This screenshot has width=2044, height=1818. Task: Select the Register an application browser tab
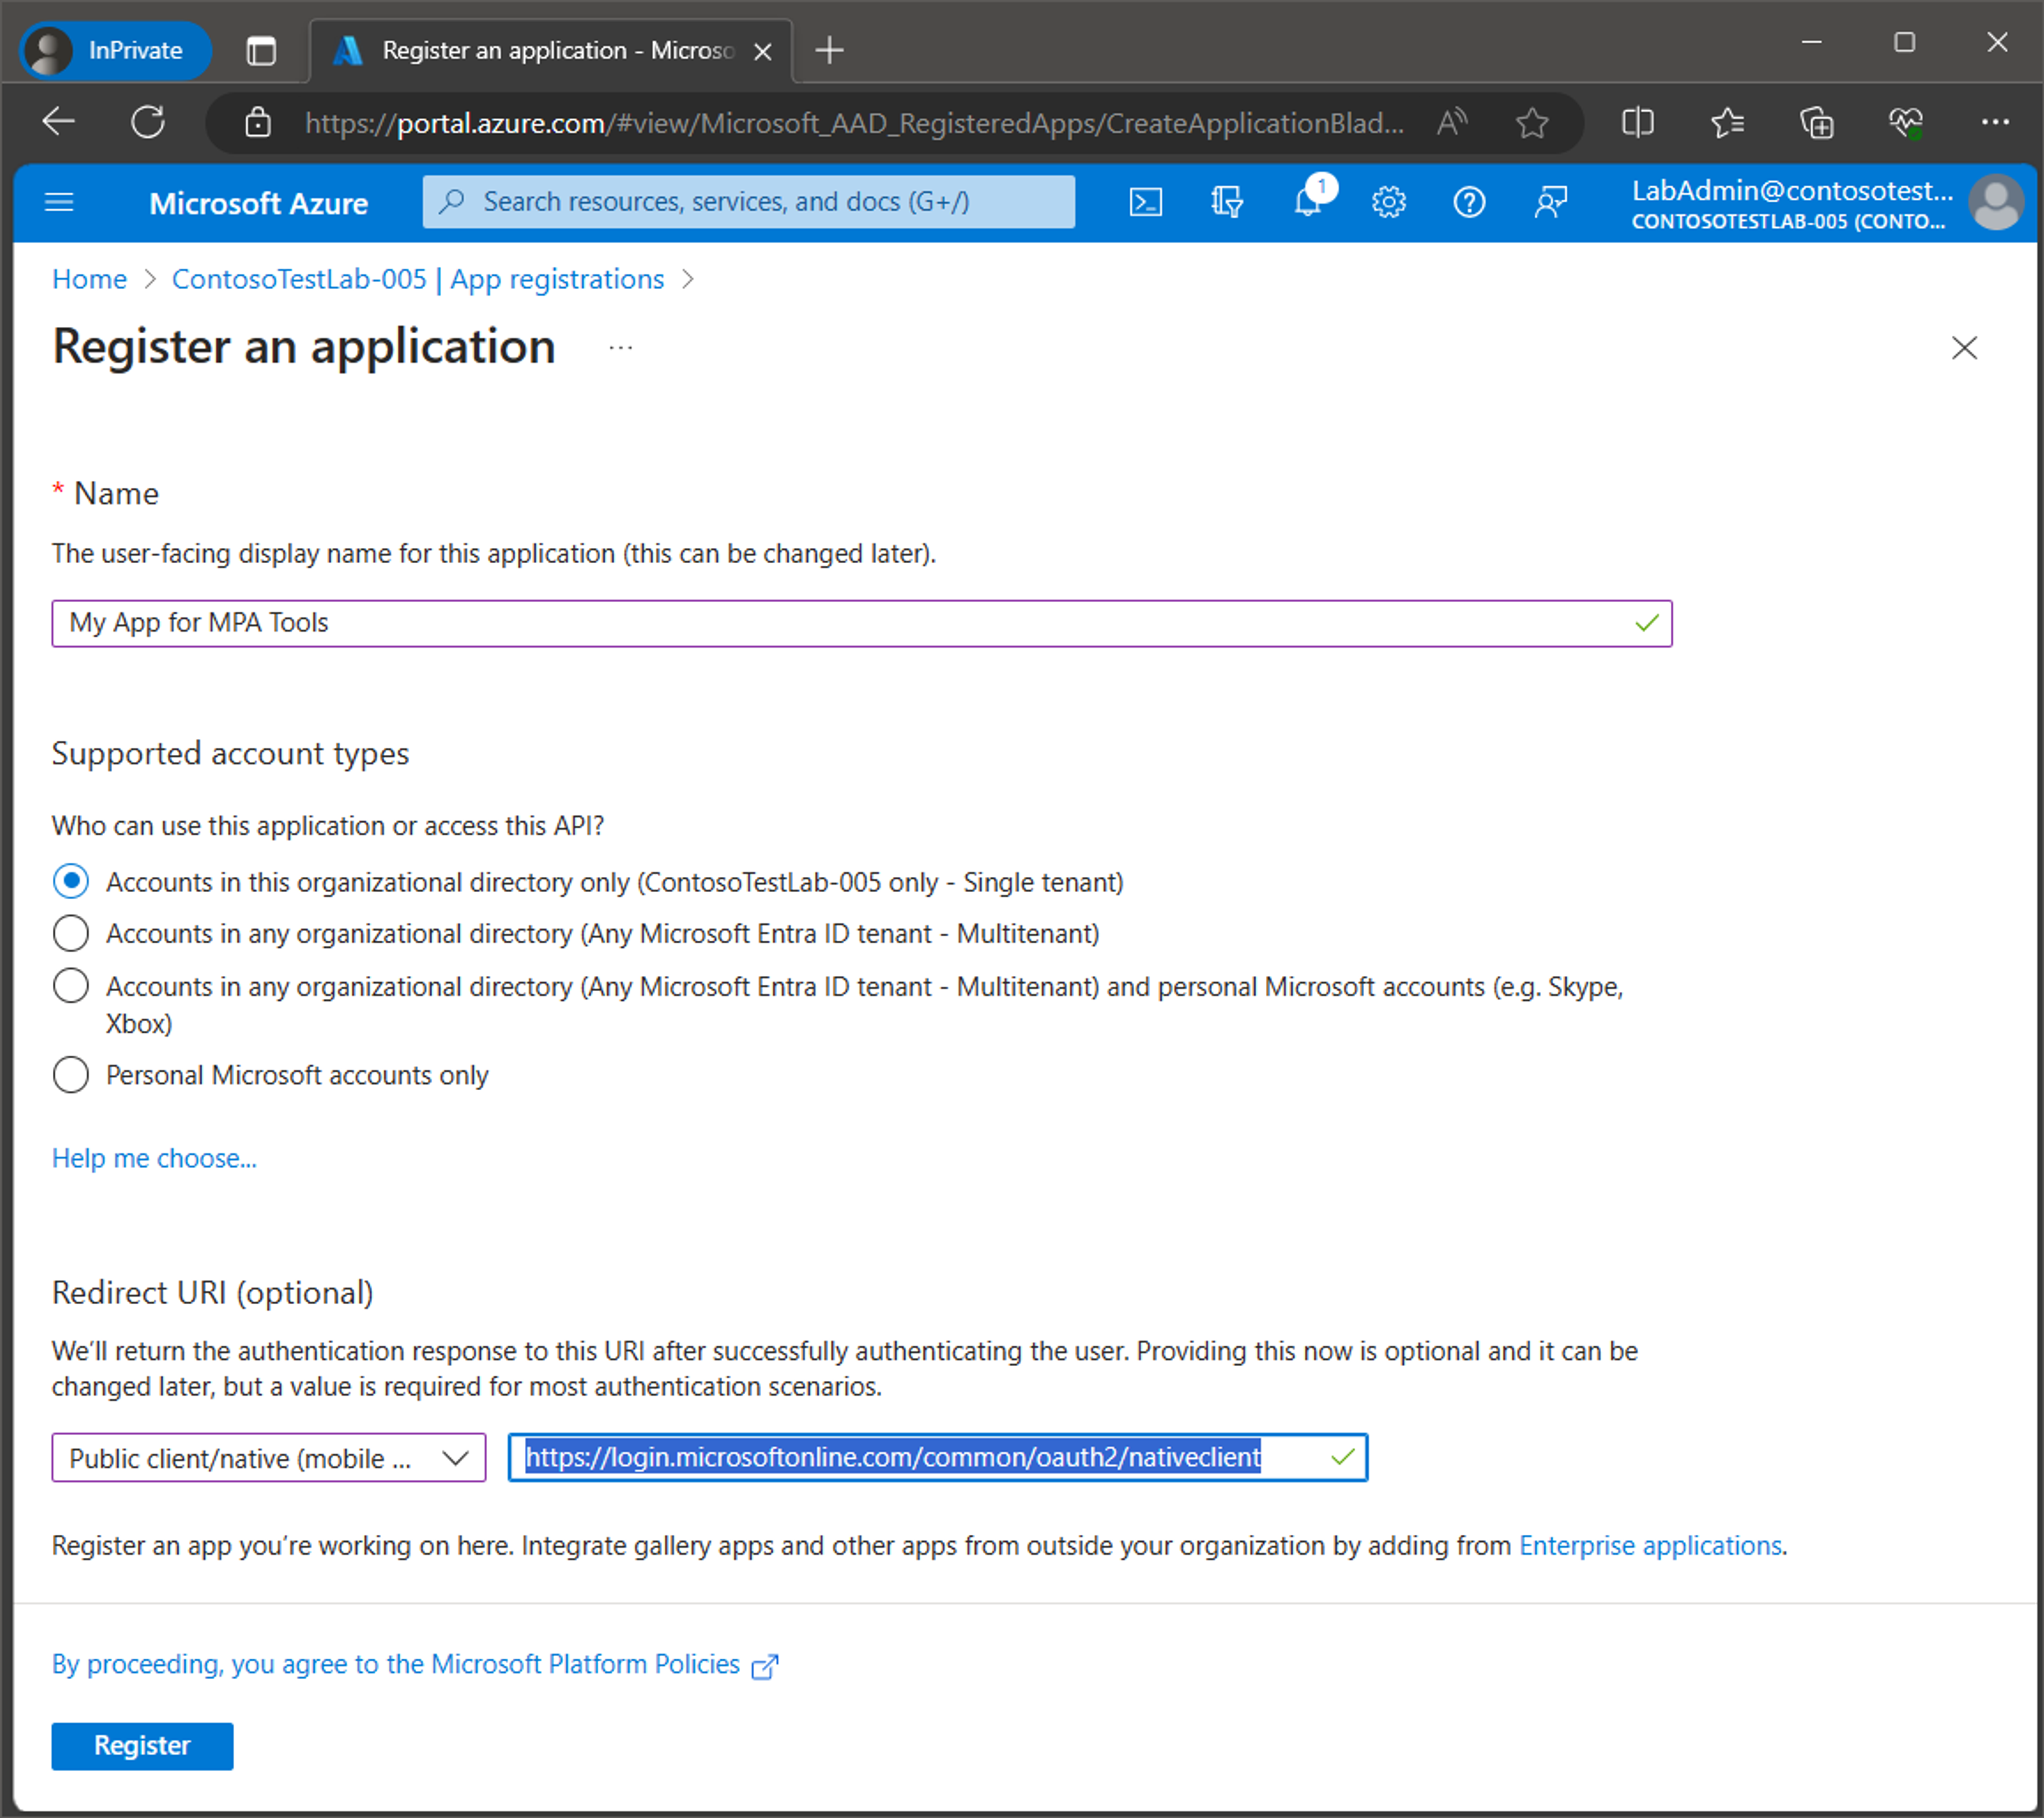550,50
